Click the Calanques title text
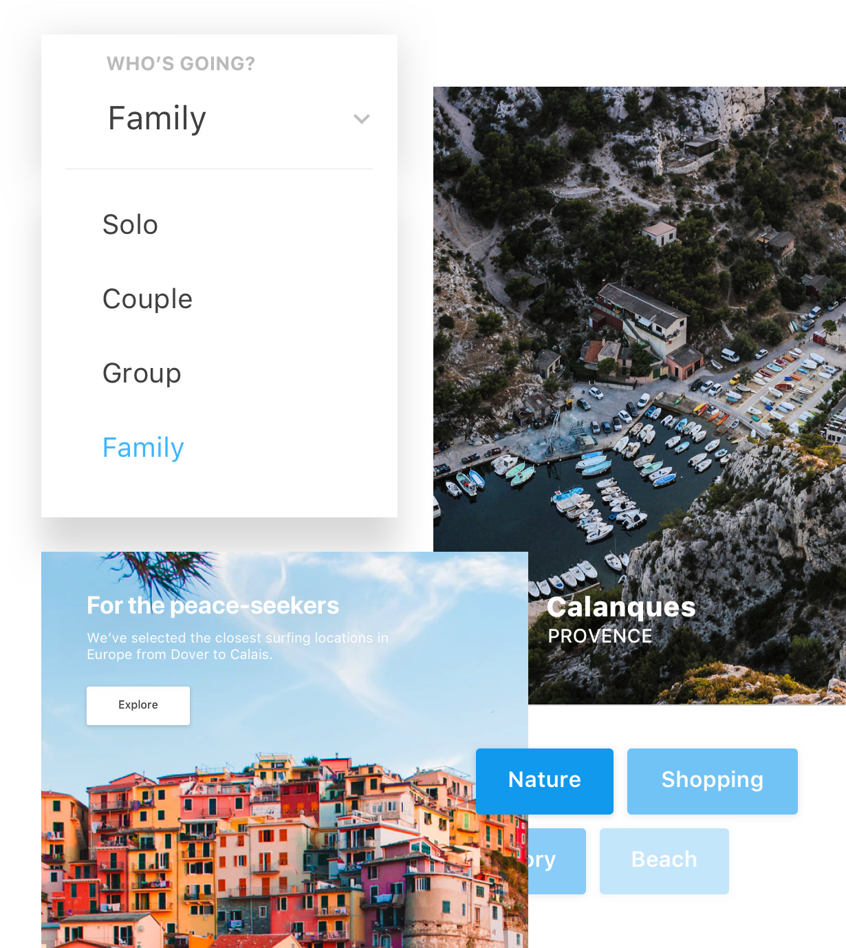Image resolution: width=846 pixels, height=948 pixels. coord(621,607)
